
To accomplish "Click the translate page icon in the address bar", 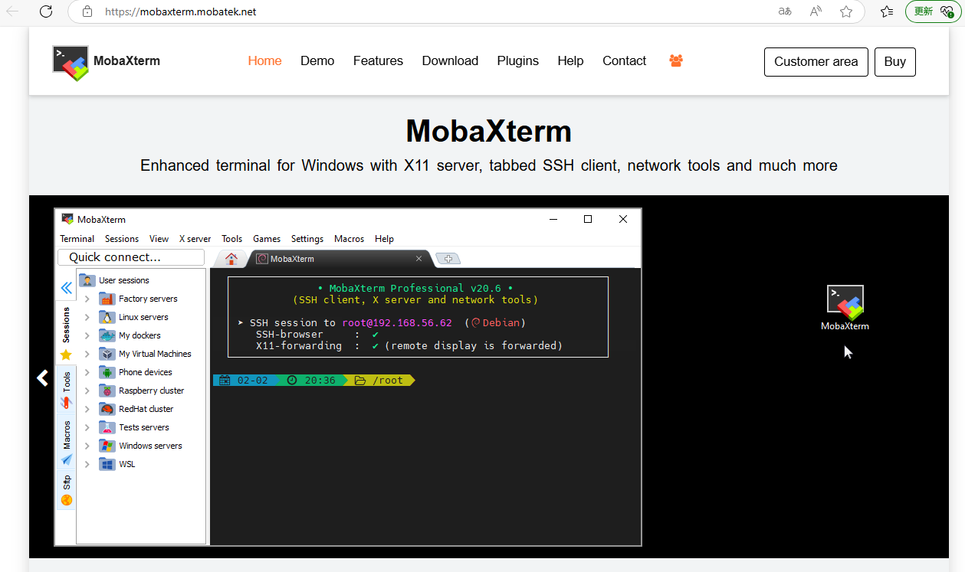I will coord(785,11).
